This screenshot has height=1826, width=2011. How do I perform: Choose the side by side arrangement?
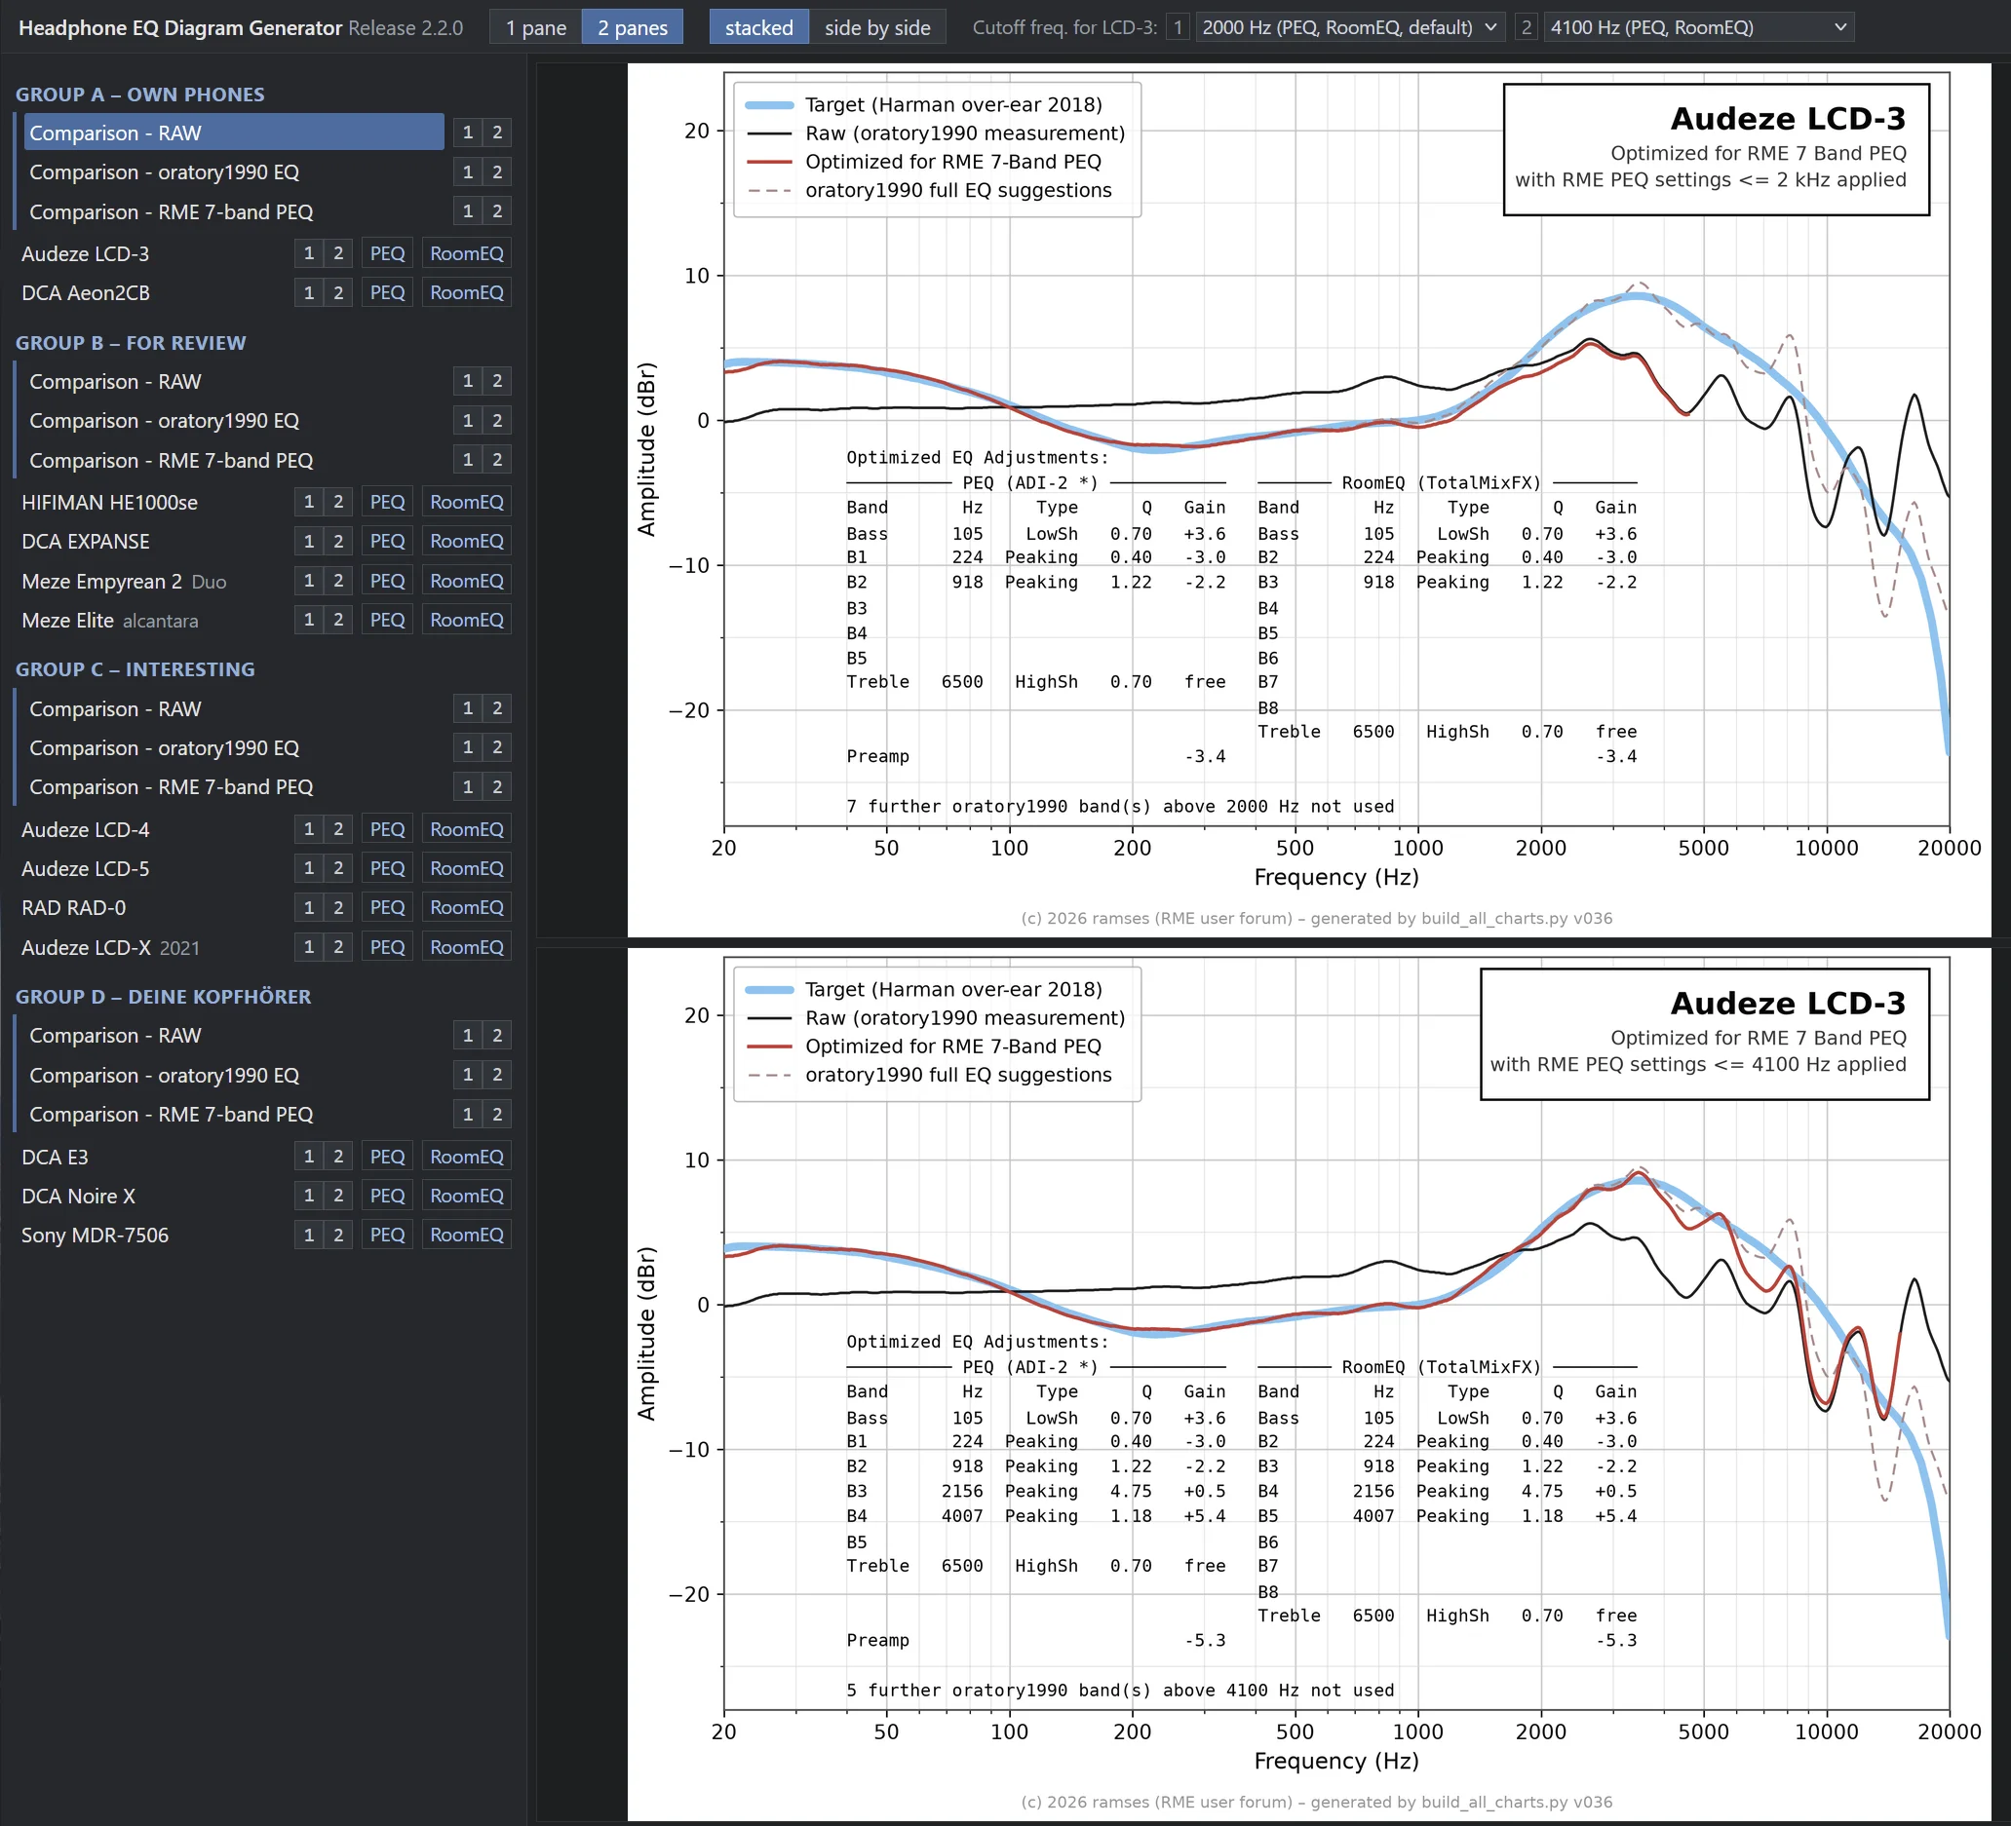coord(876,28)
